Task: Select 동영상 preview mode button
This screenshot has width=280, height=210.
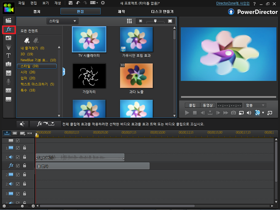Action: click(x=208, y=105)
